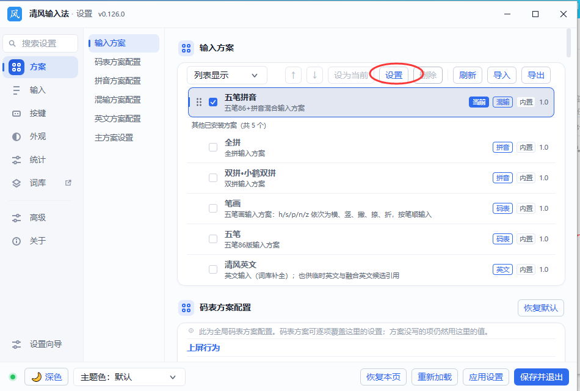Open the 方案 section in sidebar

[40, 67]
